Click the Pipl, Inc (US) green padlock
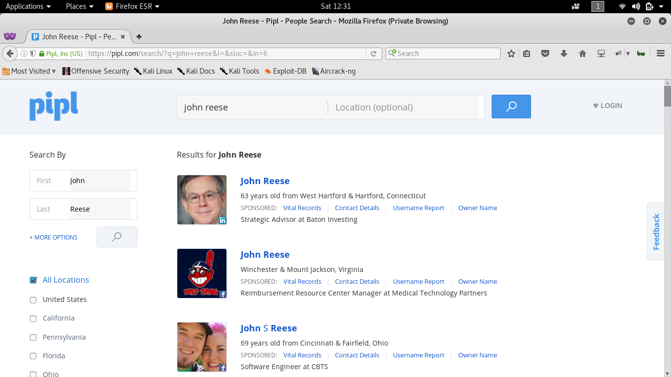Image resolution: width=671 pixels, height=377 pixels. pos(42,54)
